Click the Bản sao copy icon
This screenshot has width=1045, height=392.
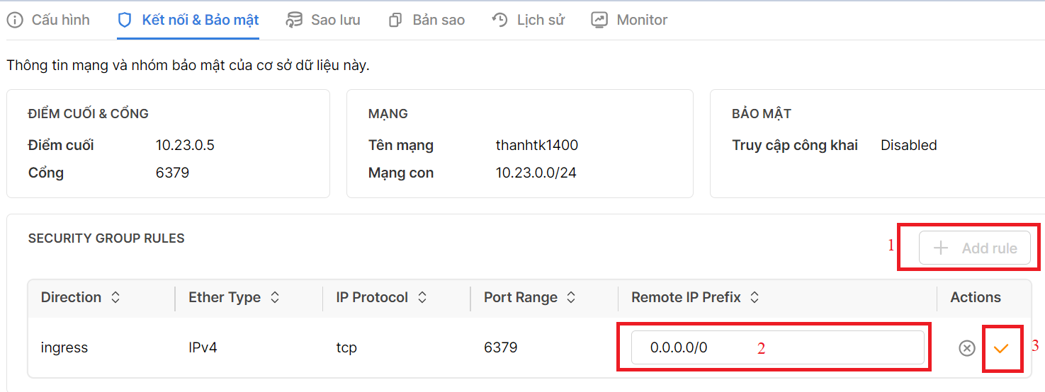pos(395,20)
